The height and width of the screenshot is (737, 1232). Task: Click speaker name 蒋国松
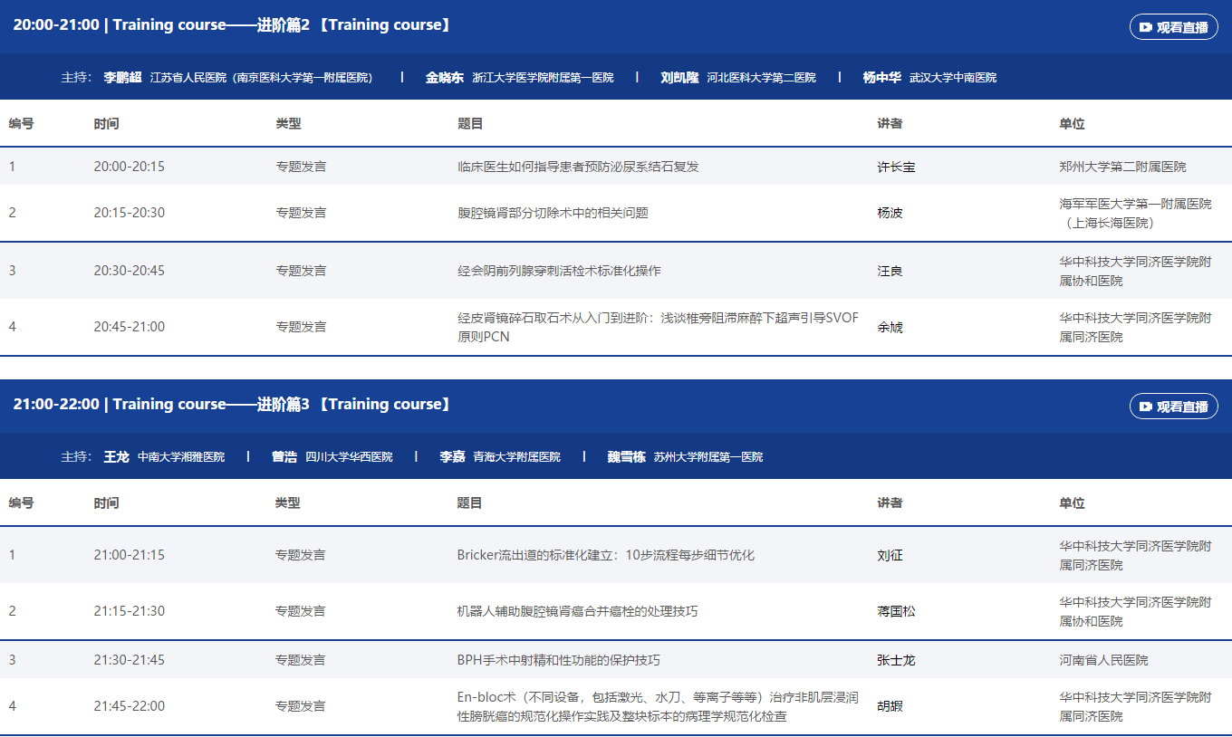click(x=896, y=612)
